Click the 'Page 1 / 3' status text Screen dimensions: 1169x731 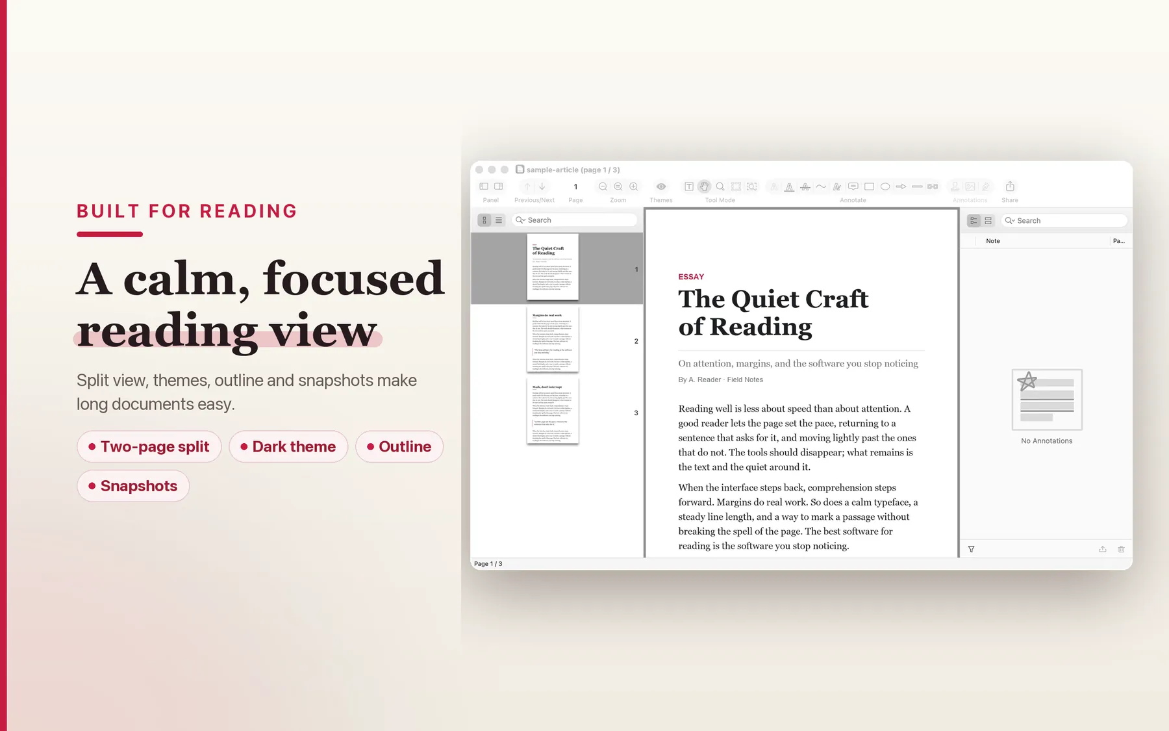click(x=488, y=564)
